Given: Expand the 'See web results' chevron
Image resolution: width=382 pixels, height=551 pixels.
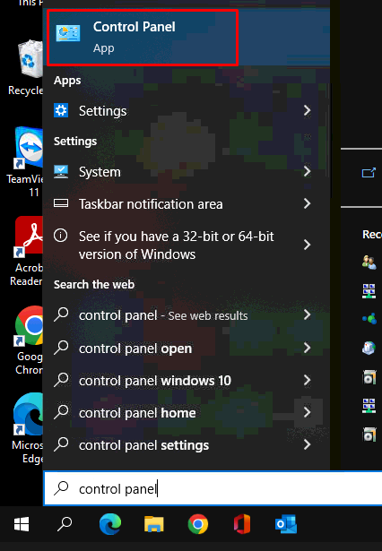Looking at the screenshot, I should 307,314.
